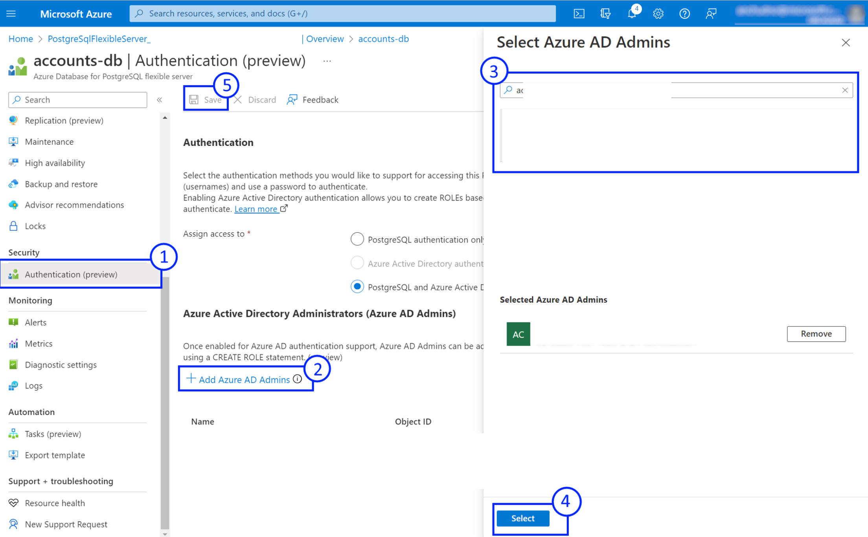Open the Azure AD Admins search input
868x537 pixels.
tap(676, 90)
